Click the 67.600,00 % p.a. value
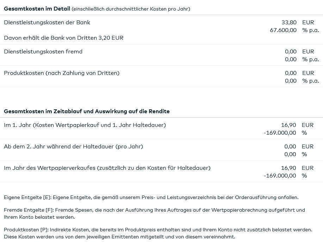 283,30
